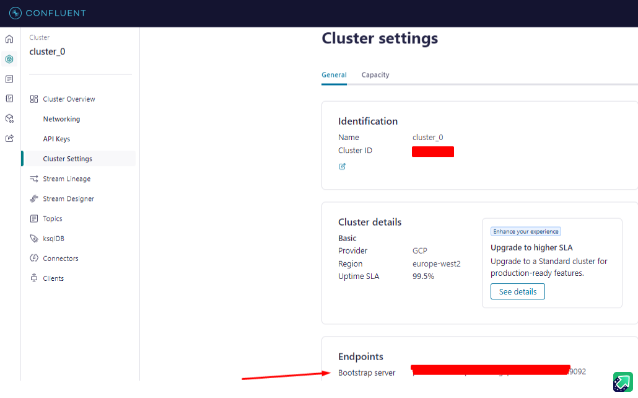The height and width of the screenshot is (398, 638).
Task: Go to Connectors page
Action: [x=61, y=259]
